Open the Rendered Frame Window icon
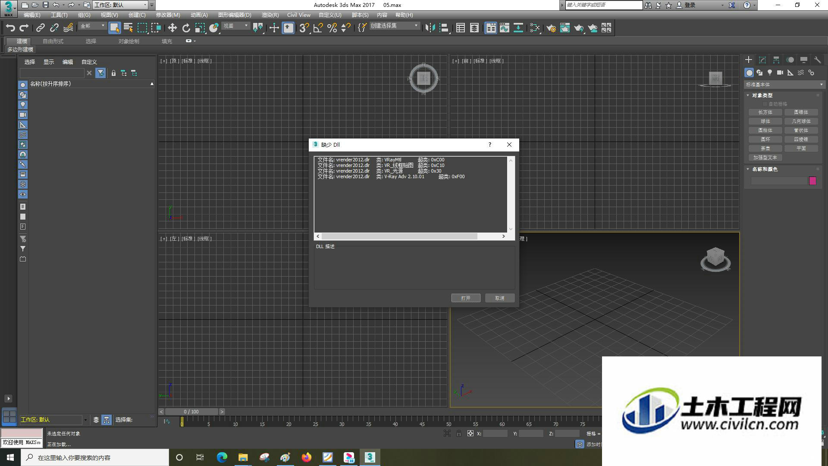 point(565,28)
